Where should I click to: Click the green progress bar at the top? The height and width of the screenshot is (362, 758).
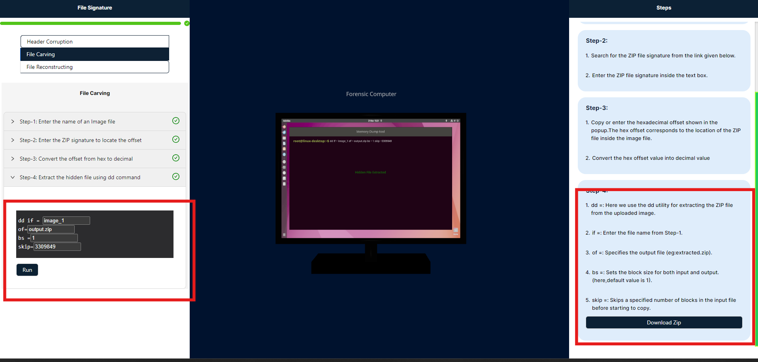click(x=91, y=23)
